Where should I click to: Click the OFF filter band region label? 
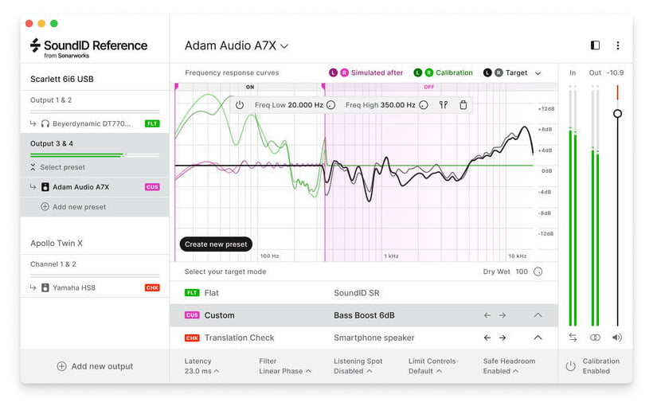click(429, 87)
